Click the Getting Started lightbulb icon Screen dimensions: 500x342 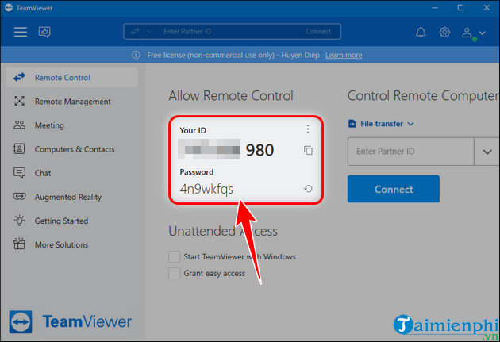pos(20,221)
